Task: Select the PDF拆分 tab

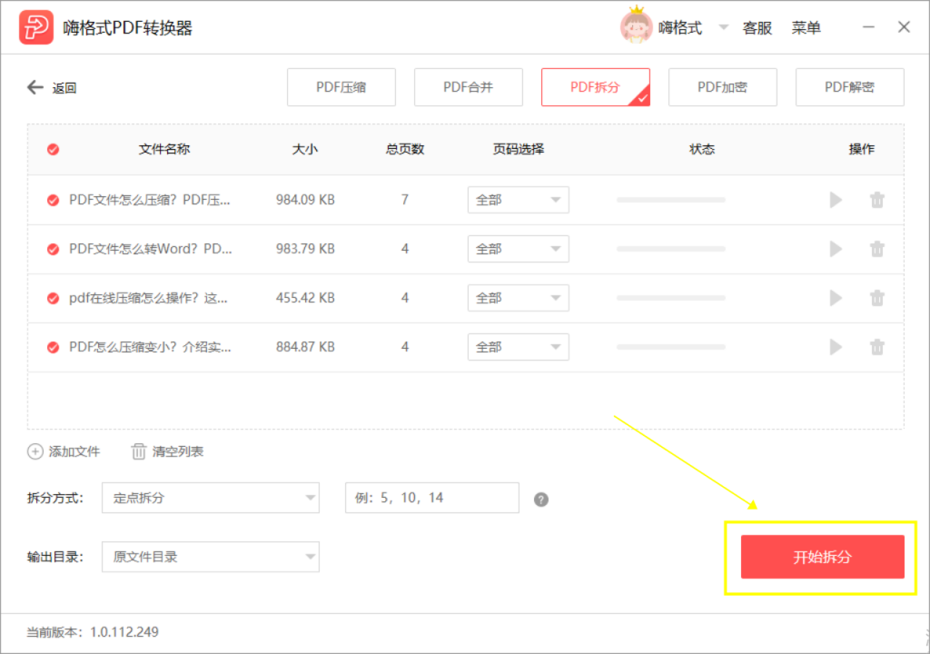Action: [596, 87]
